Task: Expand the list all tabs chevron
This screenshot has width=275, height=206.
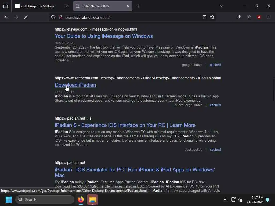Action: tap(222, 6)
